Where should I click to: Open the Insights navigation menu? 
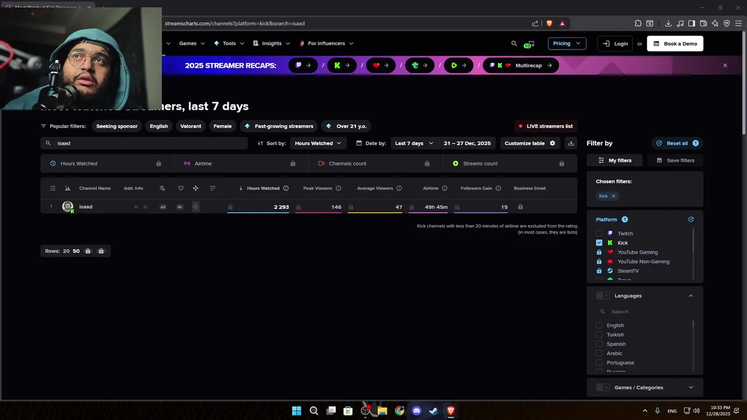[x=271, y=43]
